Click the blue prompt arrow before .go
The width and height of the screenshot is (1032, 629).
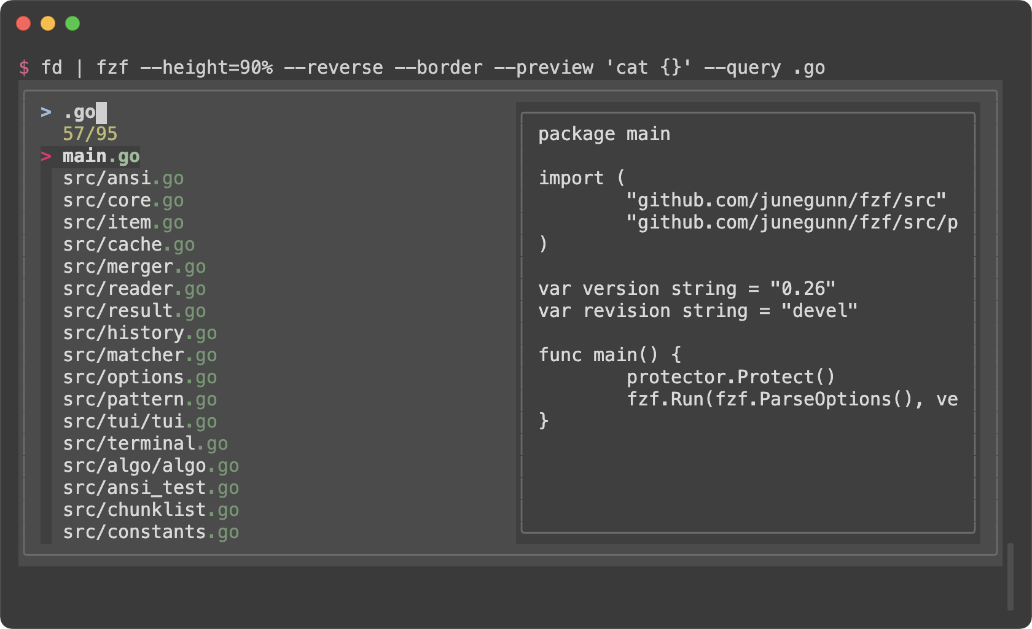46,112
